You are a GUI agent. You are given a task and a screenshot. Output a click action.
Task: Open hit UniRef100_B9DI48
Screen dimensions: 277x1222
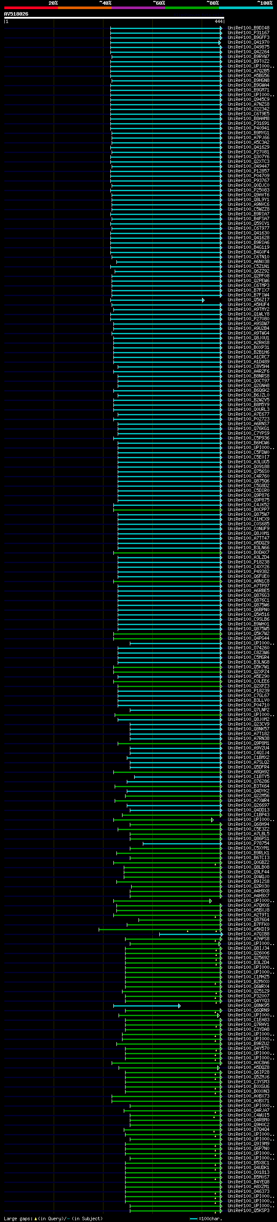tap(248, 28)
